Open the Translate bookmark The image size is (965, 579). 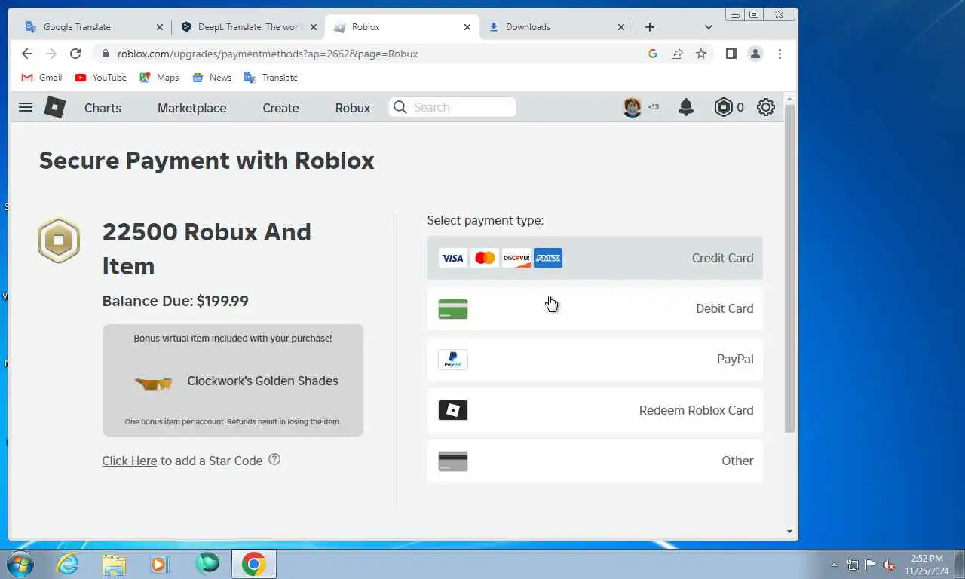(x=271, y=78)
